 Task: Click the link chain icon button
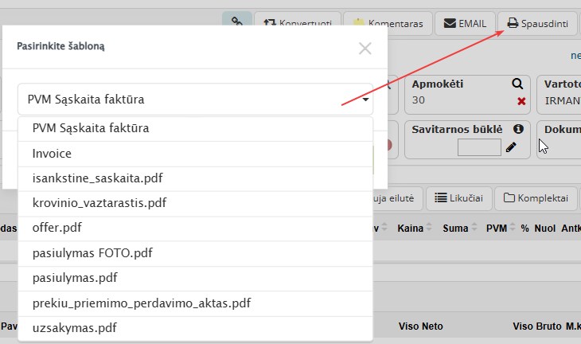coord(236,23)
